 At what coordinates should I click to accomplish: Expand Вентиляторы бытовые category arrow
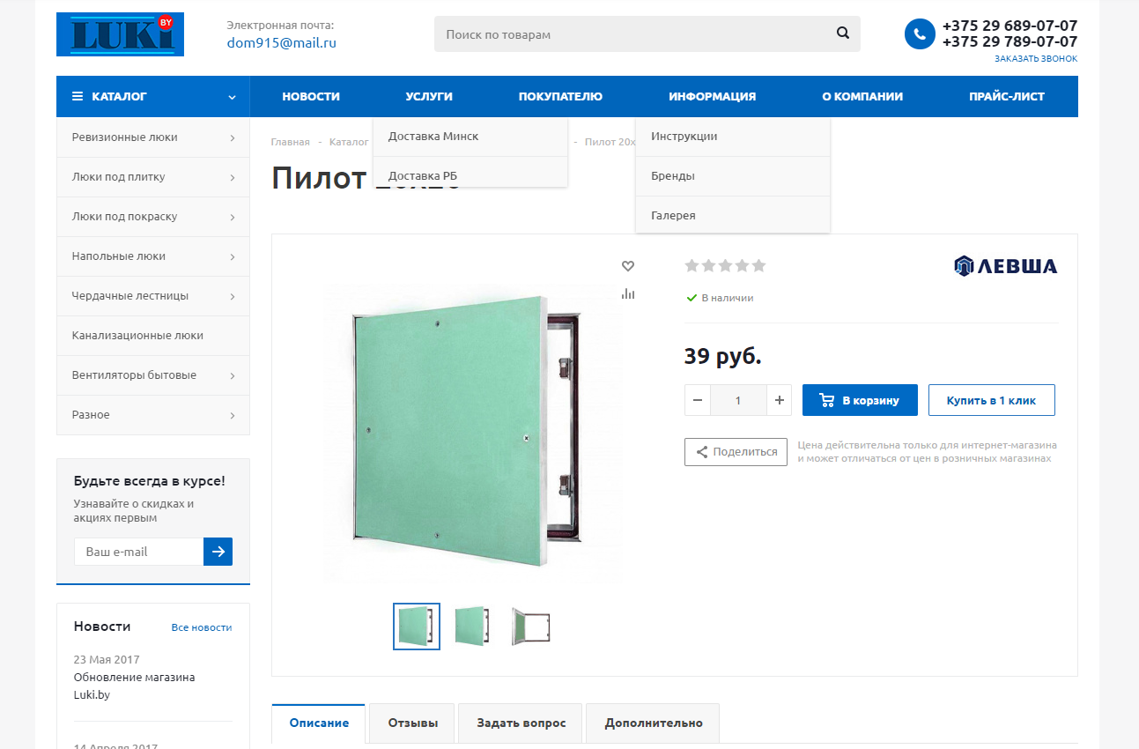233,375
